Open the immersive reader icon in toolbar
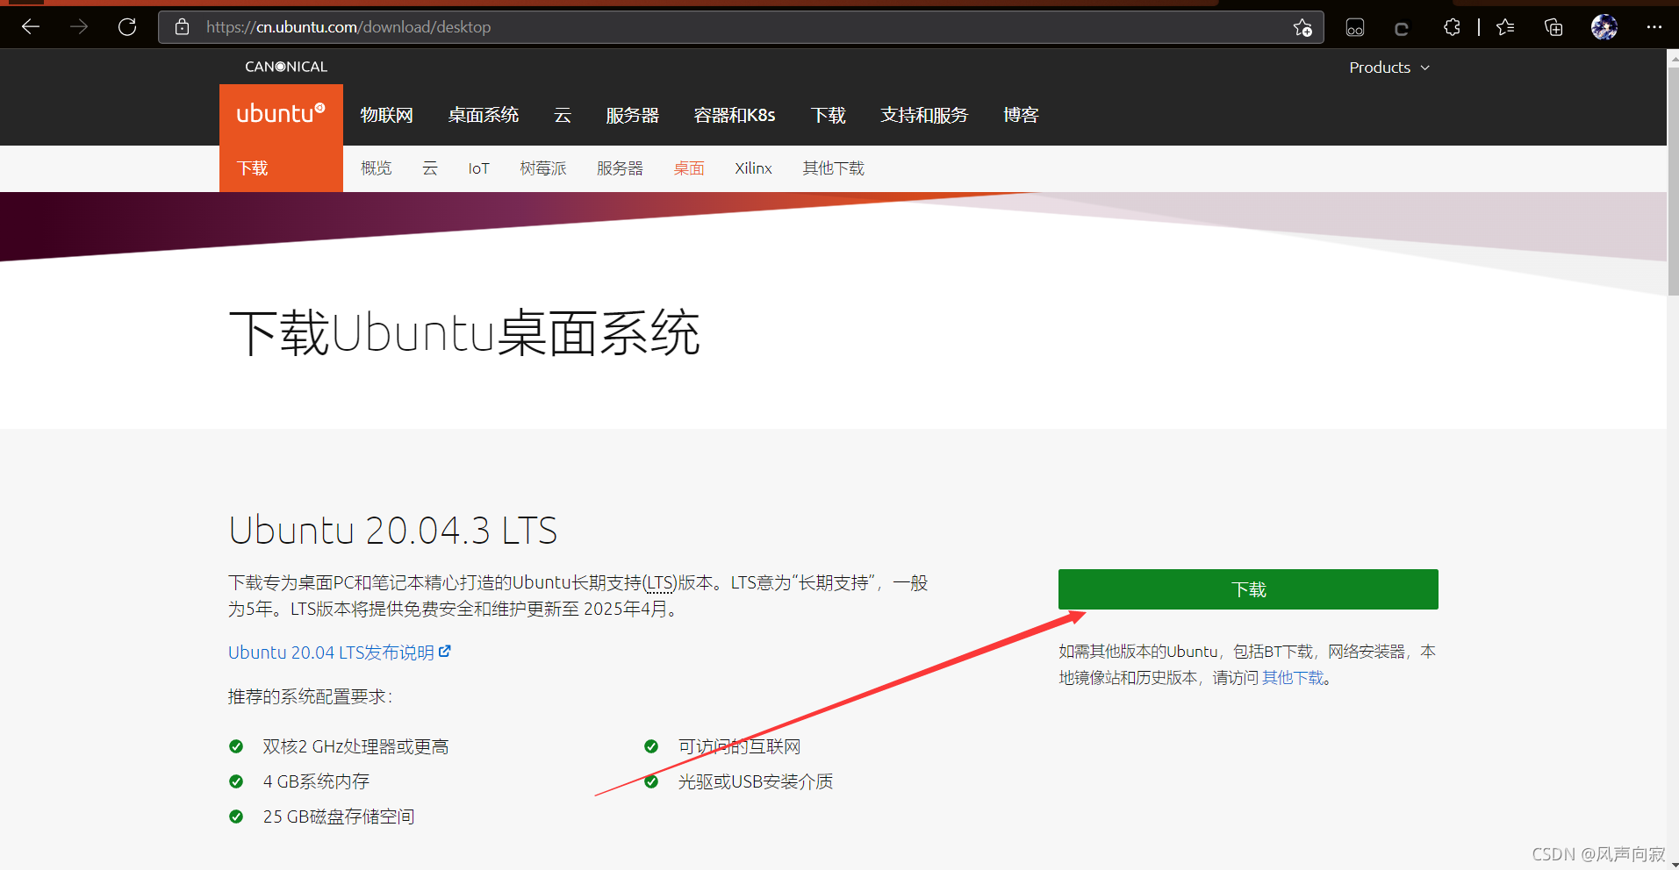 1355,28
